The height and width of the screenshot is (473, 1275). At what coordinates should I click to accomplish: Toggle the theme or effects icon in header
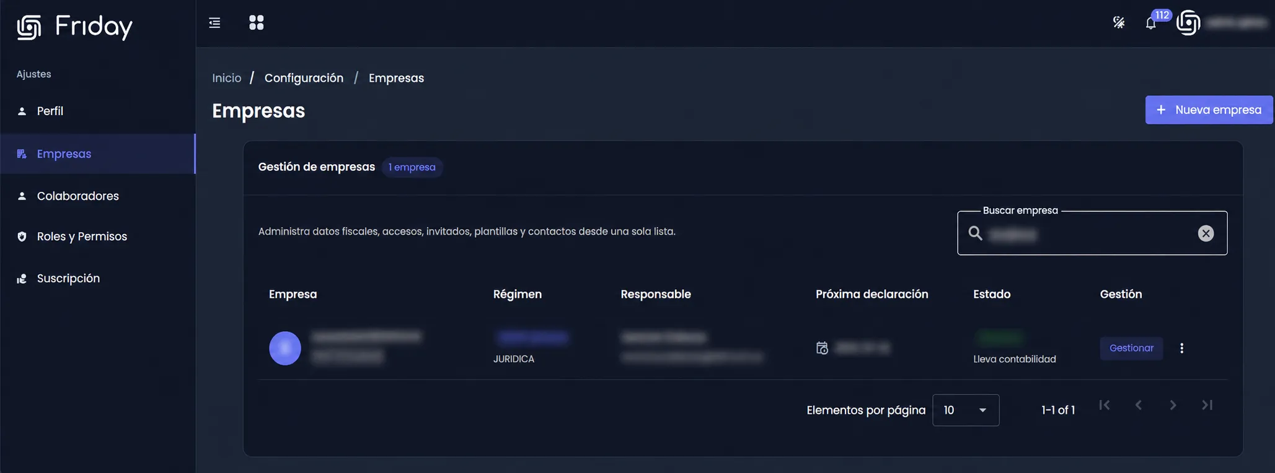point(1119,23)
